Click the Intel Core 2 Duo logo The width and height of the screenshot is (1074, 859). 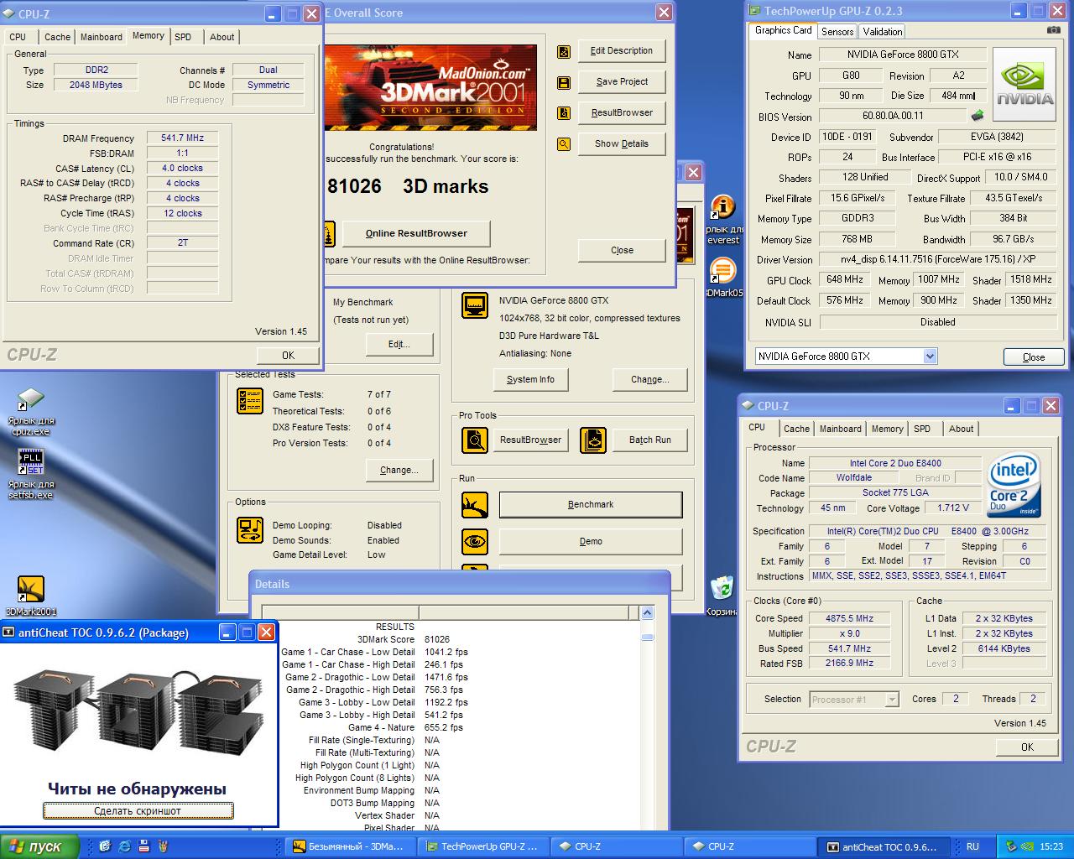1014,485
